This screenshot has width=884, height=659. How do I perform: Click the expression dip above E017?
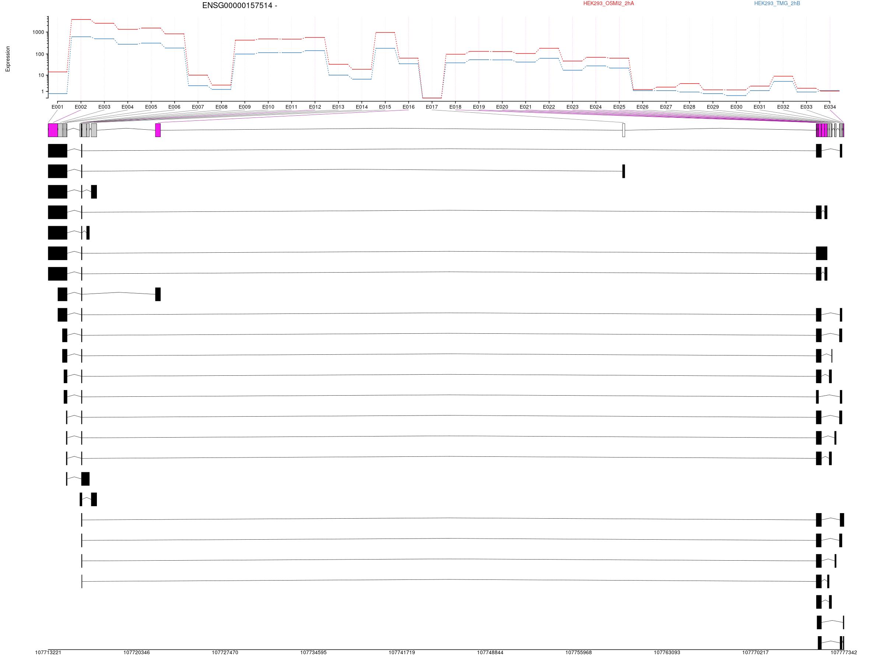pos(432,98)
